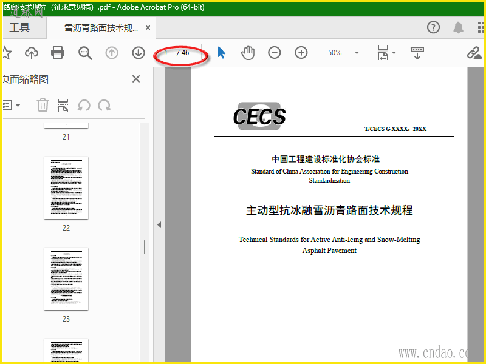
Task: Go to the next page
Action: 139,53
